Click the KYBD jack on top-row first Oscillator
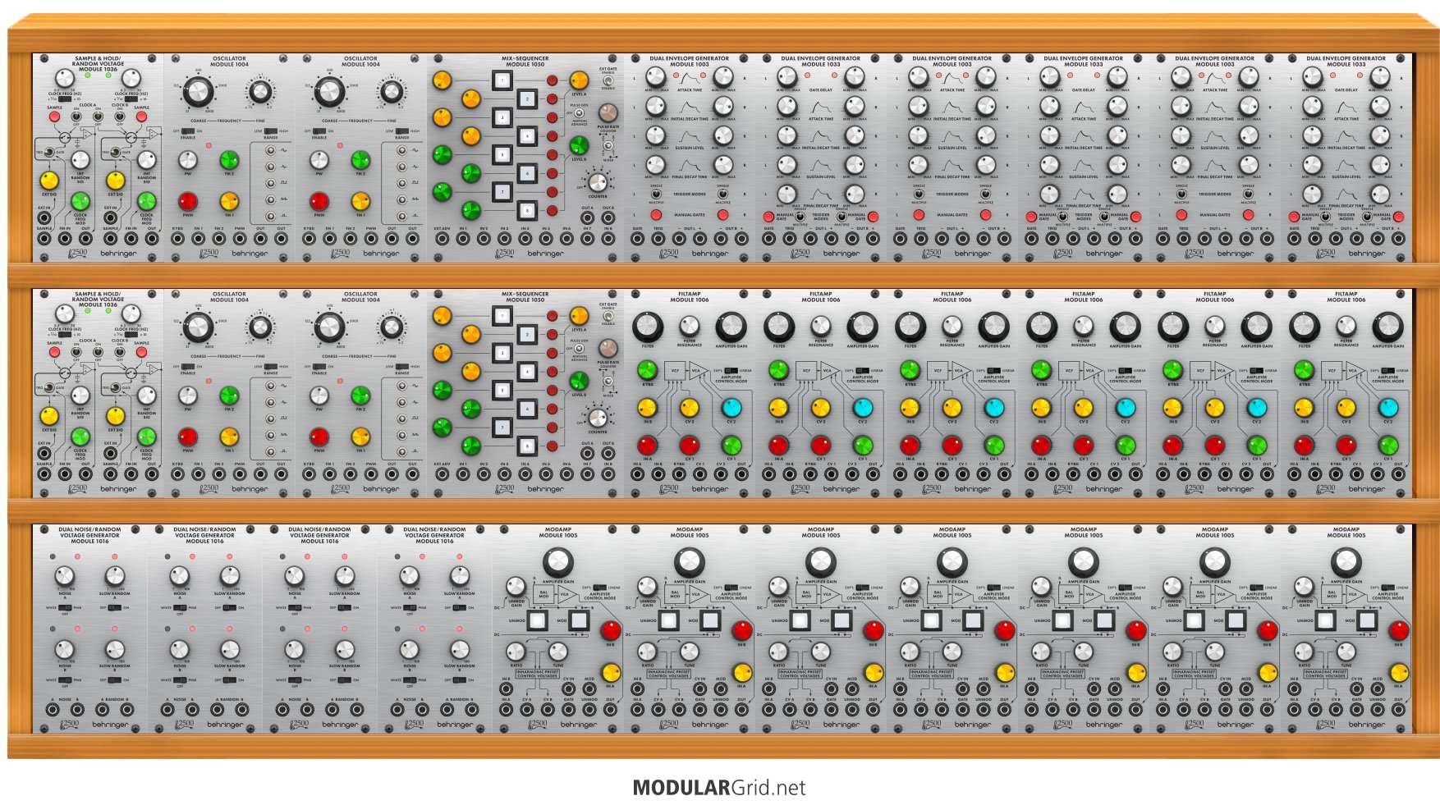The width and height of the screenshot is (1440, 805). tap(177, 238)
